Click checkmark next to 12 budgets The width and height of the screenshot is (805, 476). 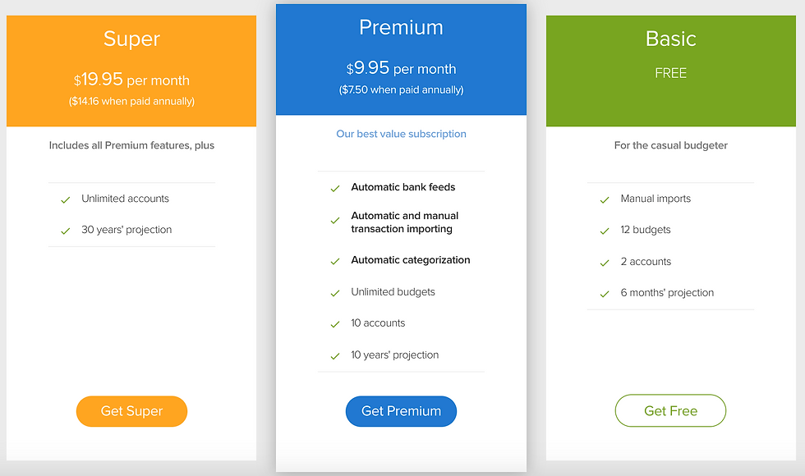[605, 231]
